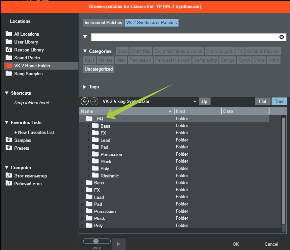This screenshot has height=250, width=290.
Task: Open the VK-2 Viking Synthesizer path dropdown
Action: point(194,101)
